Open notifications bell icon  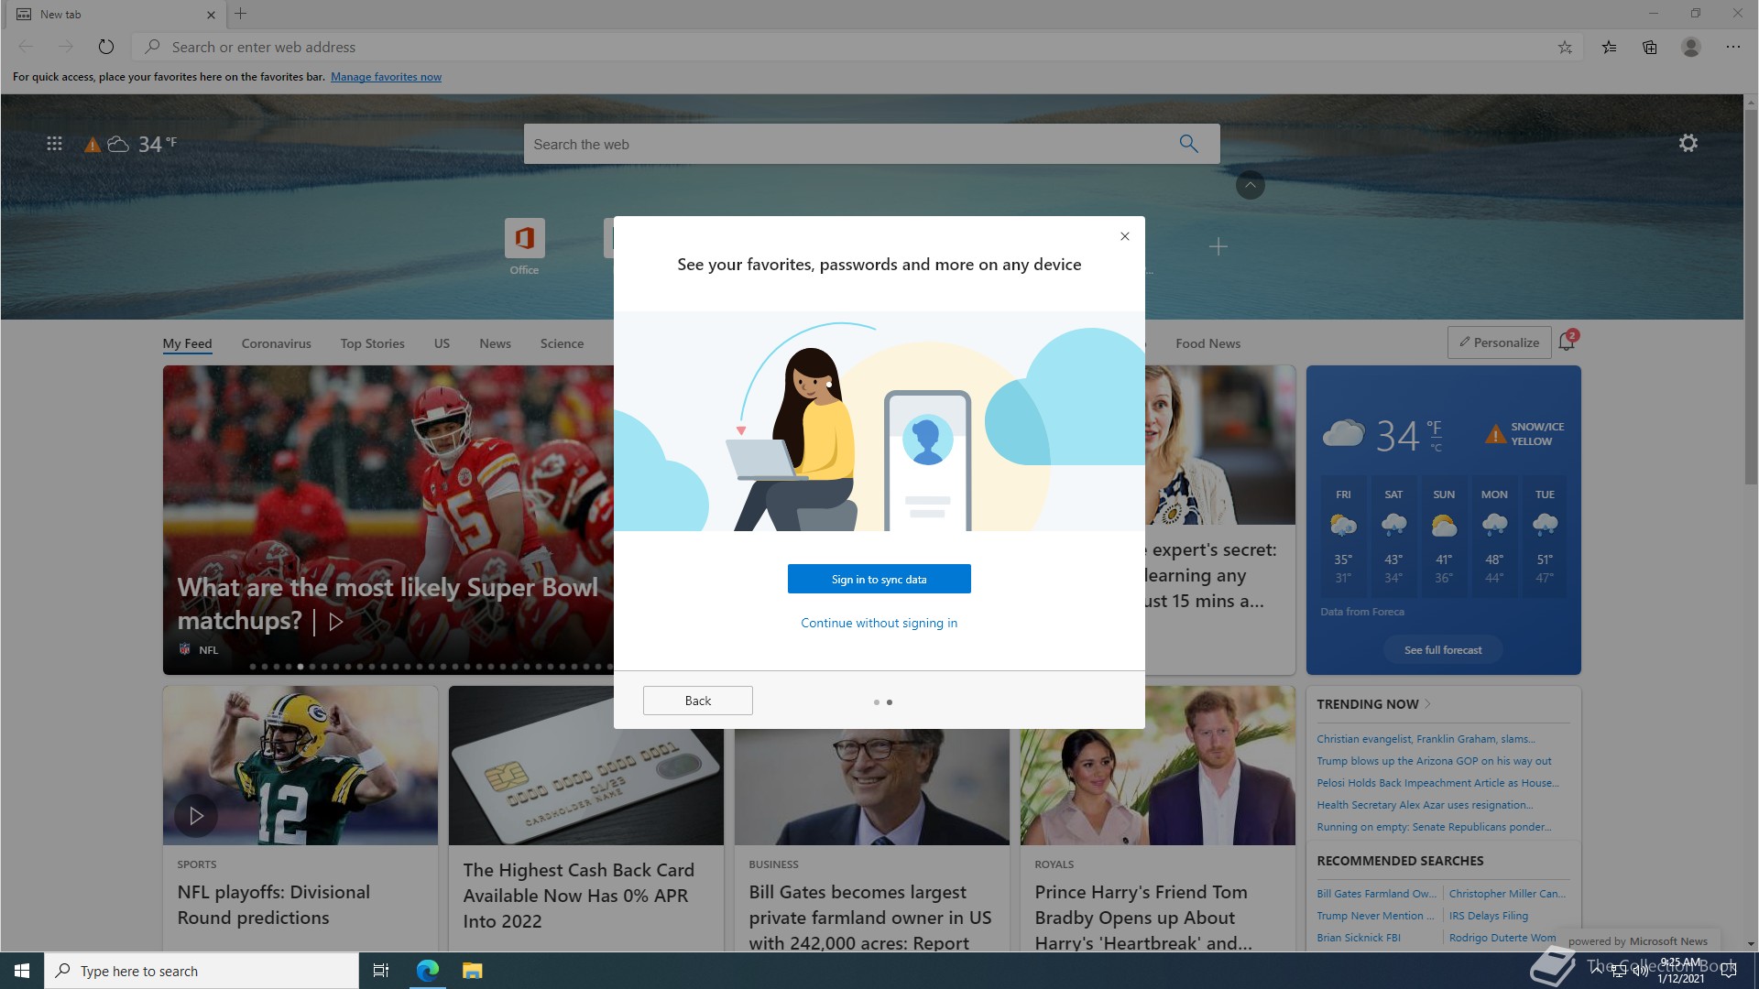click(1567, 342)
